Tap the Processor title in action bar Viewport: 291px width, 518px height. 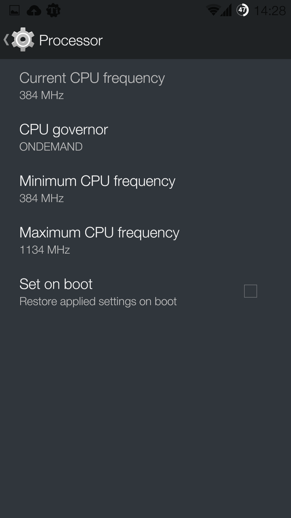[x=71, y=40]
